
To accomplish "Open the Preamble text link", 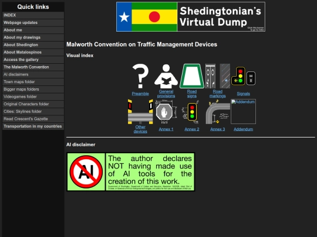I will point(140,94).
